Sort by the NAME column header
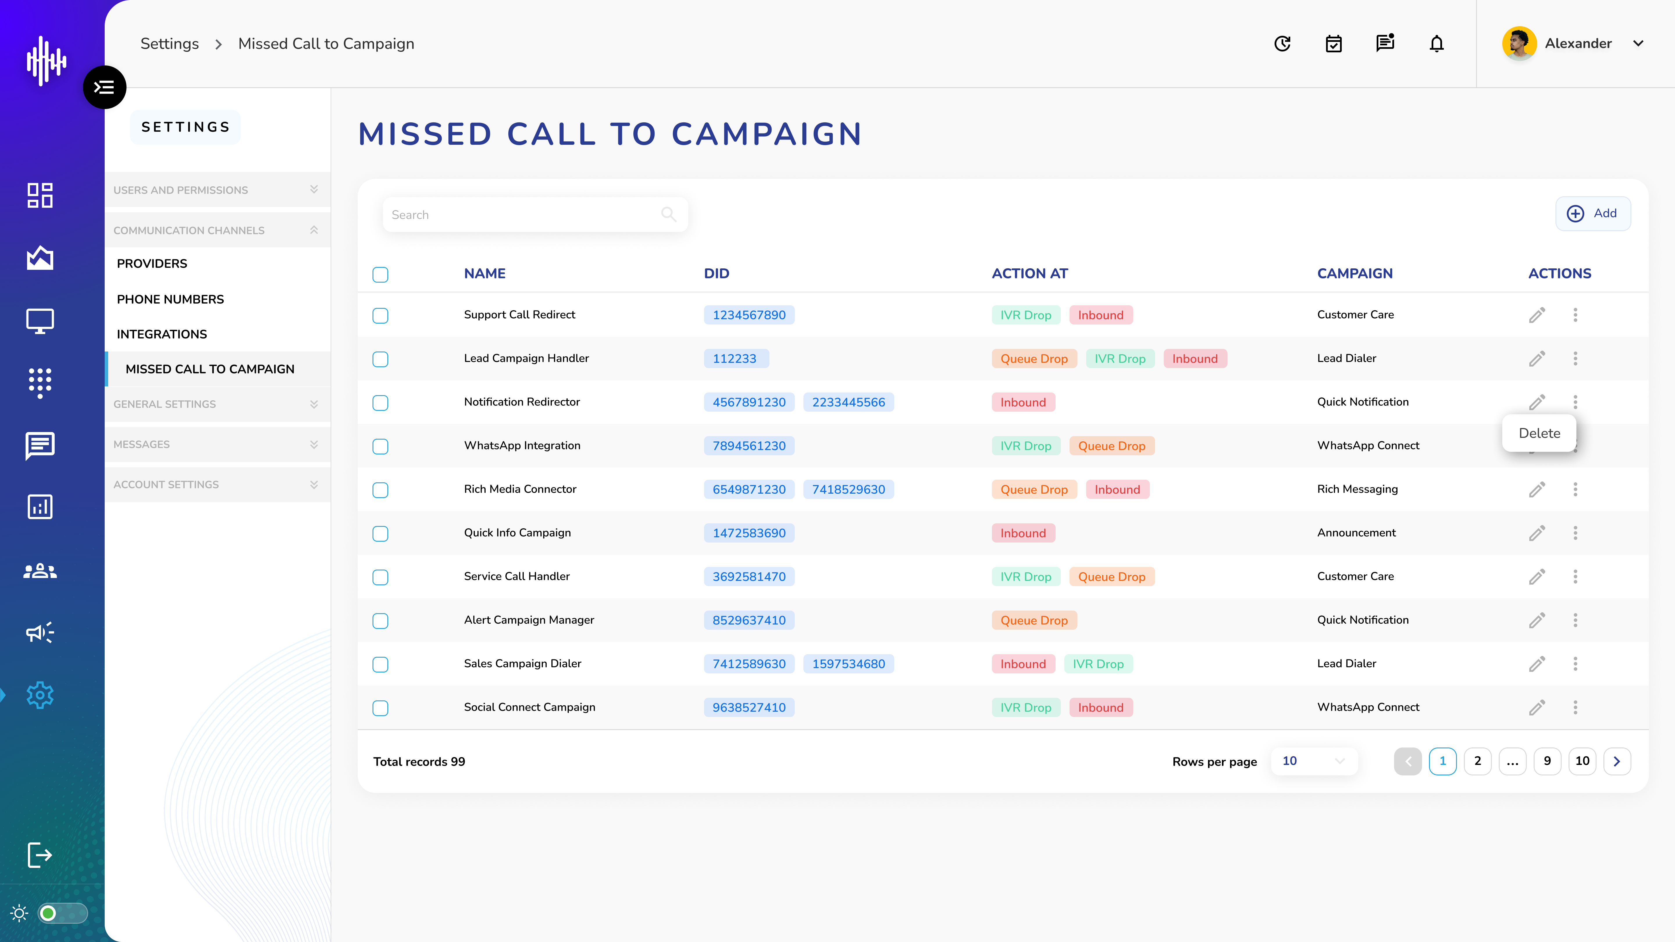Viewport: 1675px width, 942px height. point(484,273)
